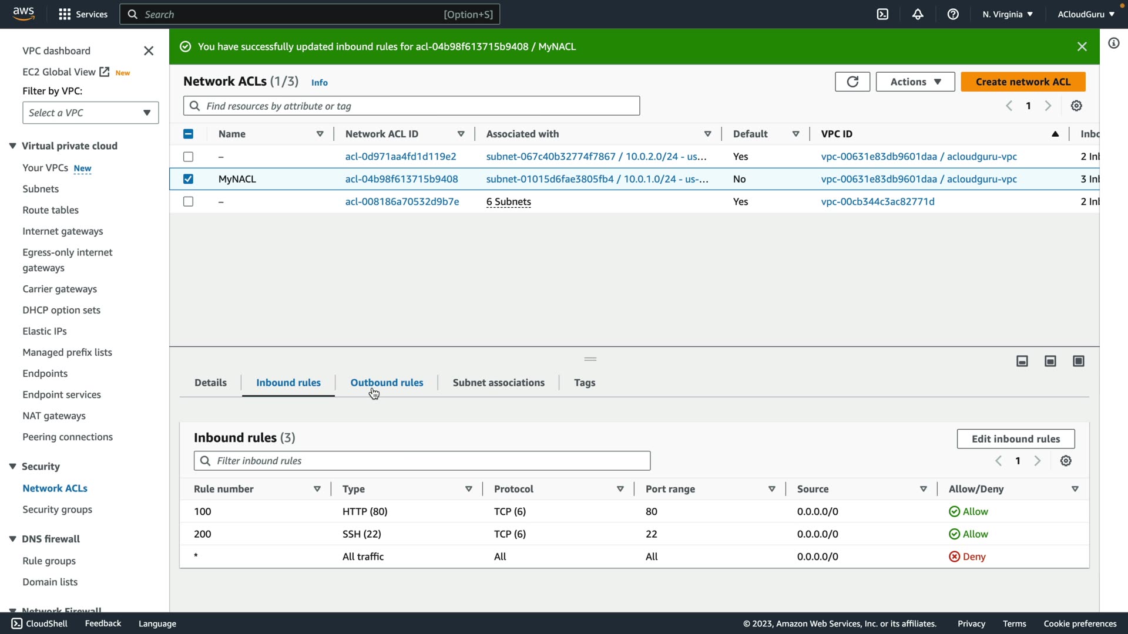This screenshot has width=1128, height=634.
Task: Click the Filter inbound rules search field
Action: tap(422, 461)
